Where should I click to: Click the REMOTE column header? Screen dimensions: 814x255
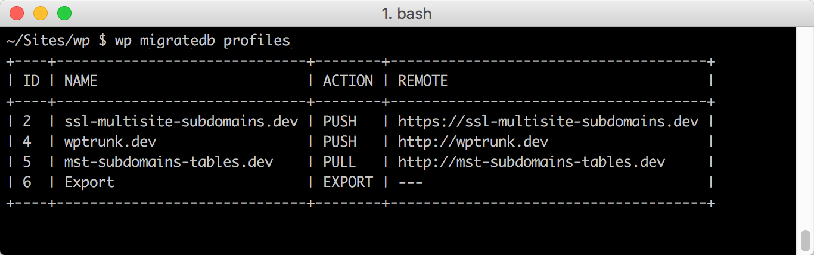tap(422, 80)
